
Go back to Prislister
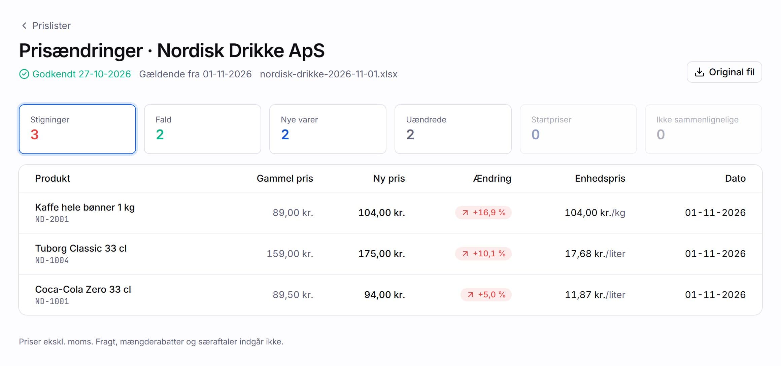coord(46,26)
